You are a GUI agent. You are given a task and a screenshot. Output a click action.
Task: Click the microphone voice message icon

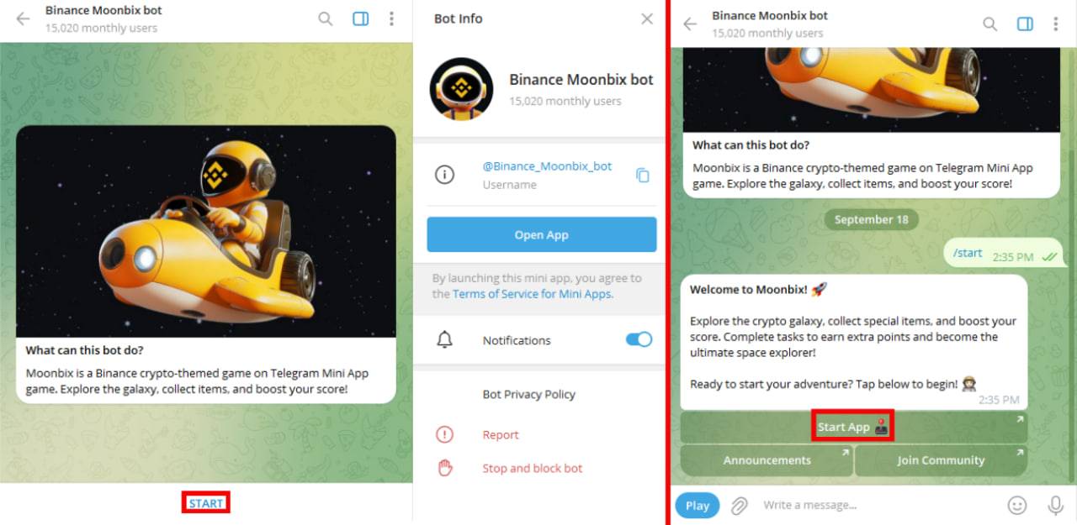[x=1055, y=505]
